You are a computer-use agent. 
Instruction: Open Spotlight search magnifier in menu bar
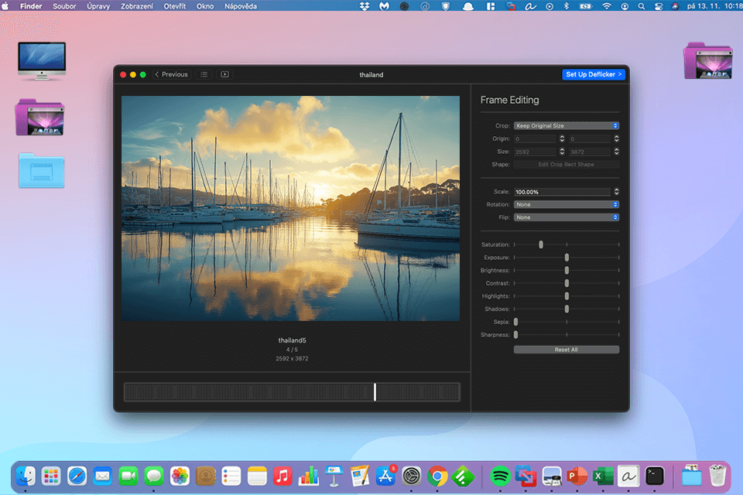[641, 6]
